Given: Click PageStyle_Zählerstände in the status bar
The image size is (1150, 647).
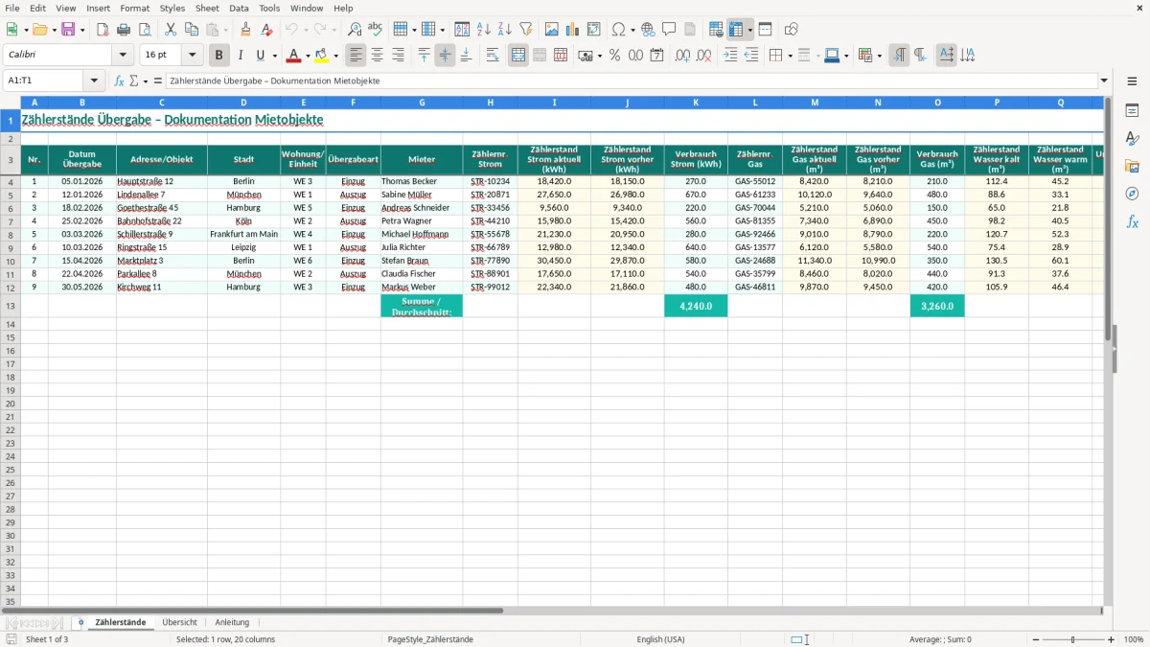Looking at the screenshot, I should pos(430,639).
